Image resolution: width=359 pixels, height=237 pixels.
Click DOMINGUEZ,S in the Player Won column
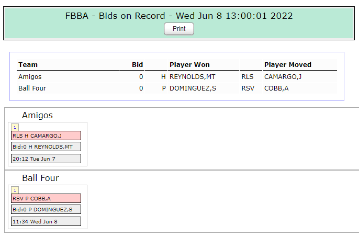point(193,88)
